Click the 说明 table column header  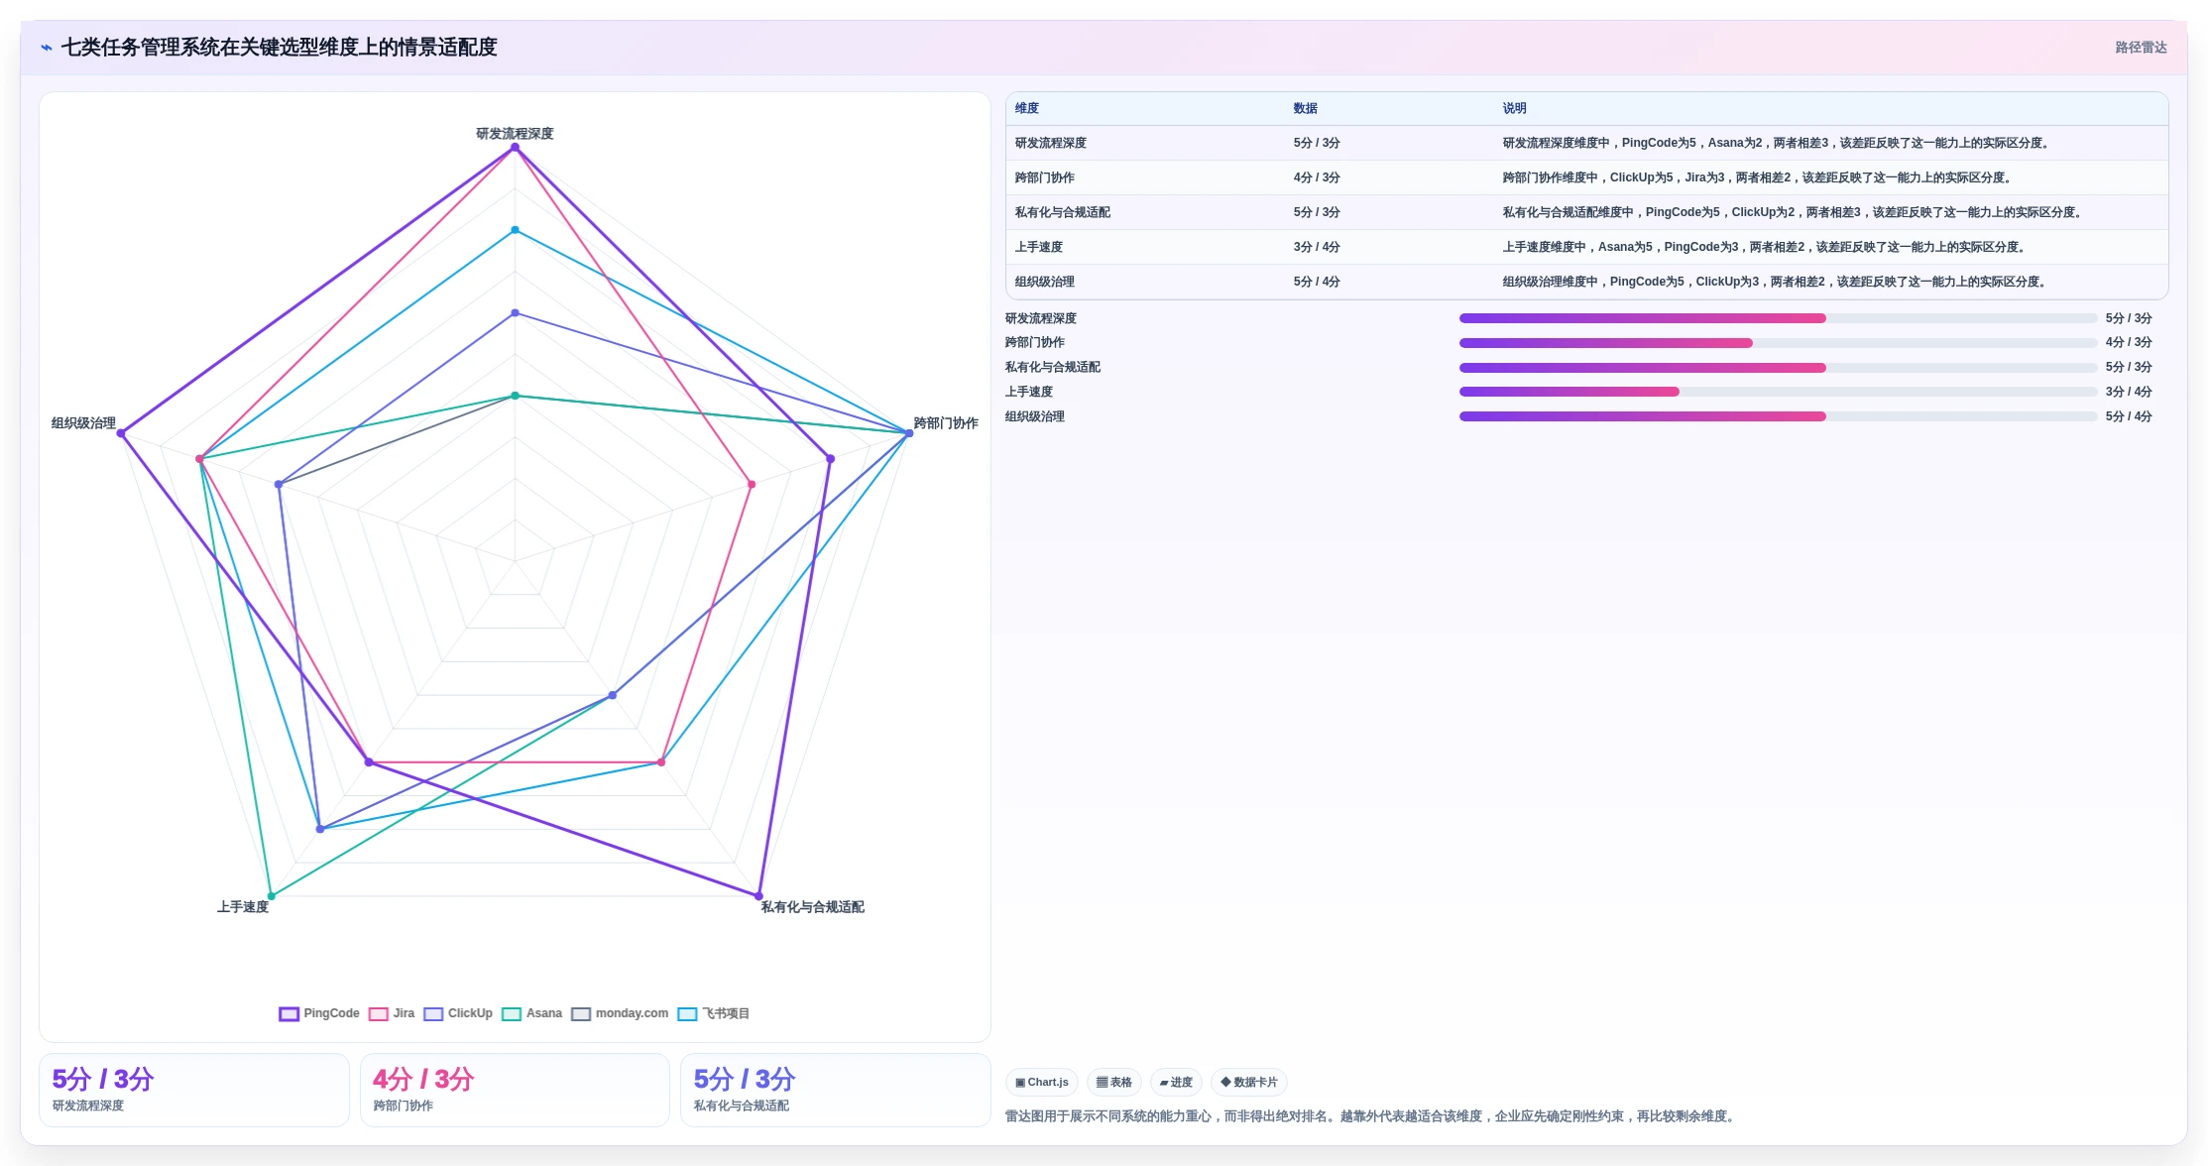coord(1514,108)
